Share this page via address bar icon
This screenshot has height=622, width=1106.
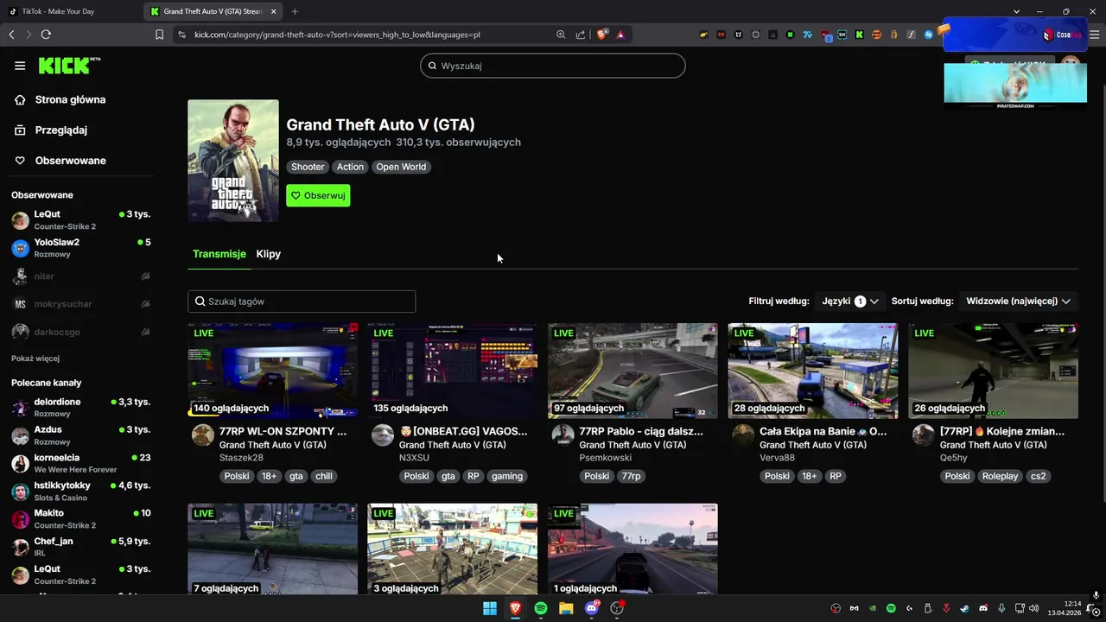coord(581,35)
